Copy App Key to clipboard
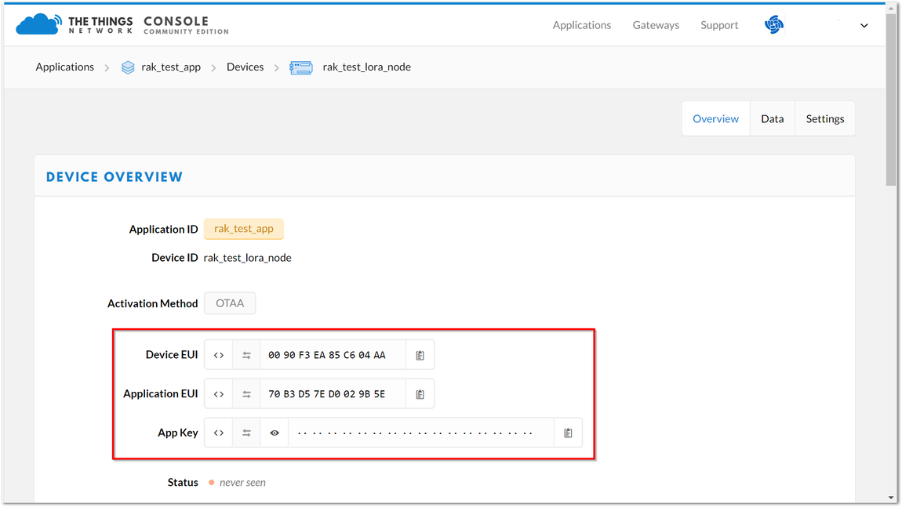902x507 pixels. click(x=568, y=433)
